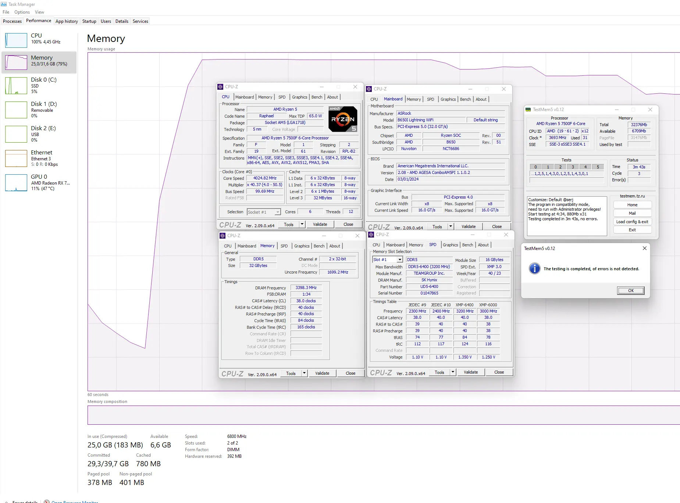Switch to the Processes tab
Image resolution: width=680 pixels, height=503 pixels.
[x=12, y=21]
